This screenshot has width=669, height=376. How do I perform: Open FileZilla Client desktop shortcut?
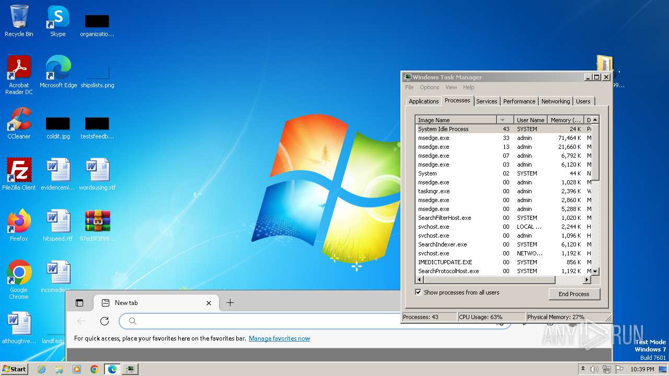coord(19,174)
